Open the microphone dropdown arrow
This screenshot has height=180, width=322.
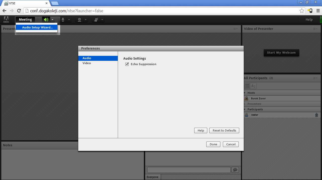point(69,20)
